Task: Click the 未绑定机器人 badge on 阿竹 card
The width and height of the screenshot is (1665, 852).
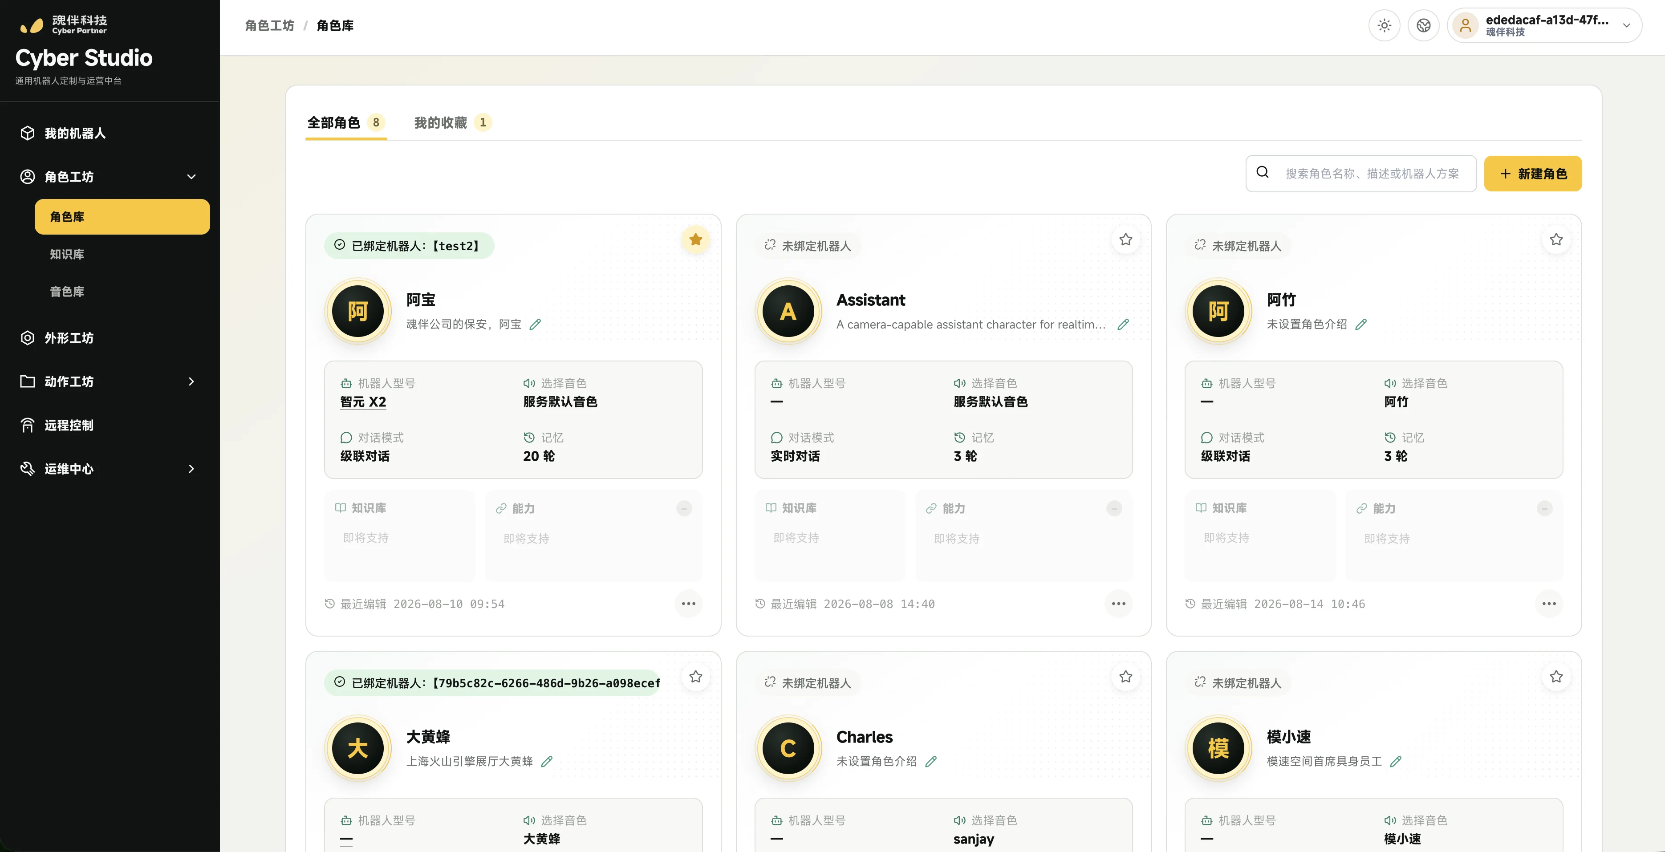Action: (x=1238, y=246)
